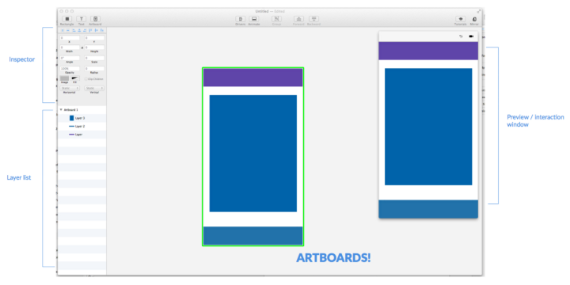Click the "Untitled — Edited" window title
Screen dimensions: 570x285
pos(270,11)
